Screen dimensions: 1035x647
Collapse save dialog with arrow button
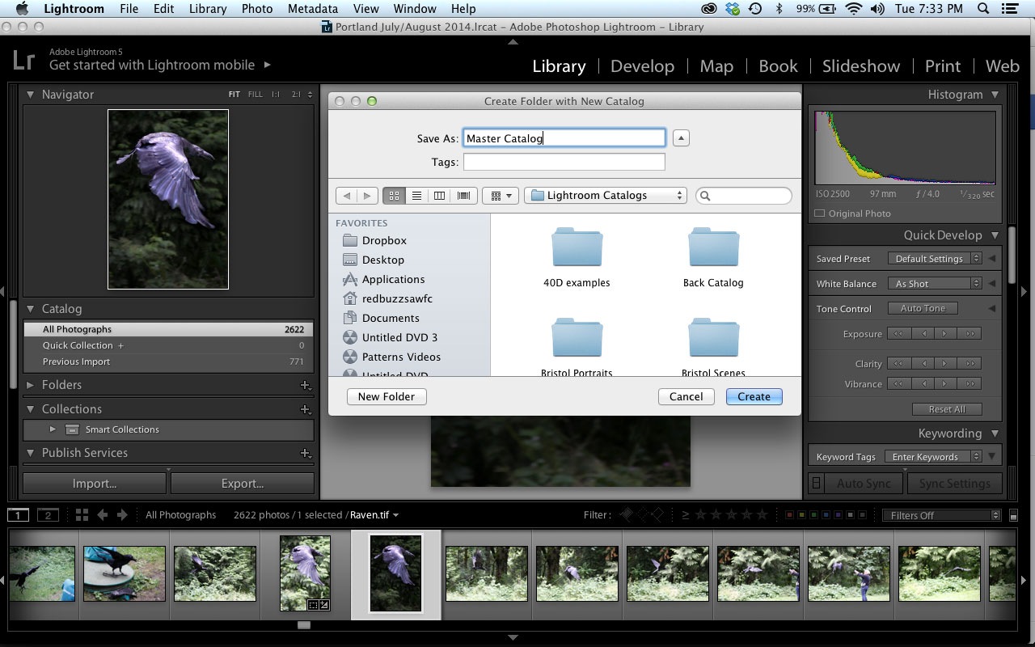[x=681, y=138]
